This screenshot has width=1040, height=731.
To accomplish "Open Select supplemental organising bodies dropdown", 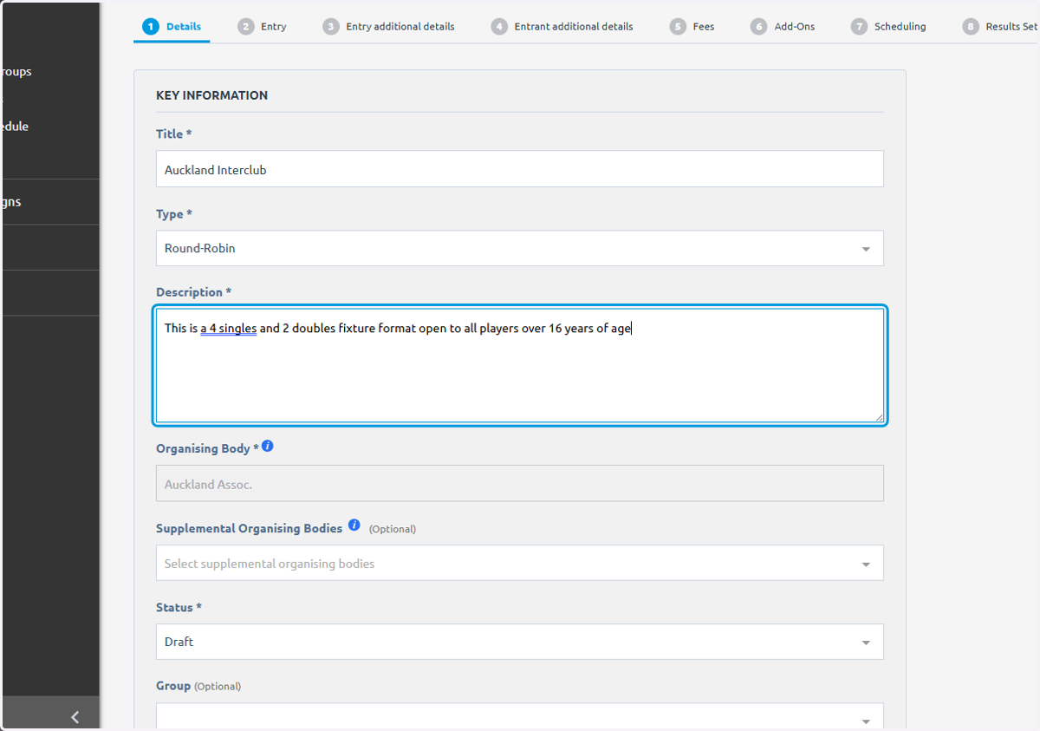I will point(520,563).
